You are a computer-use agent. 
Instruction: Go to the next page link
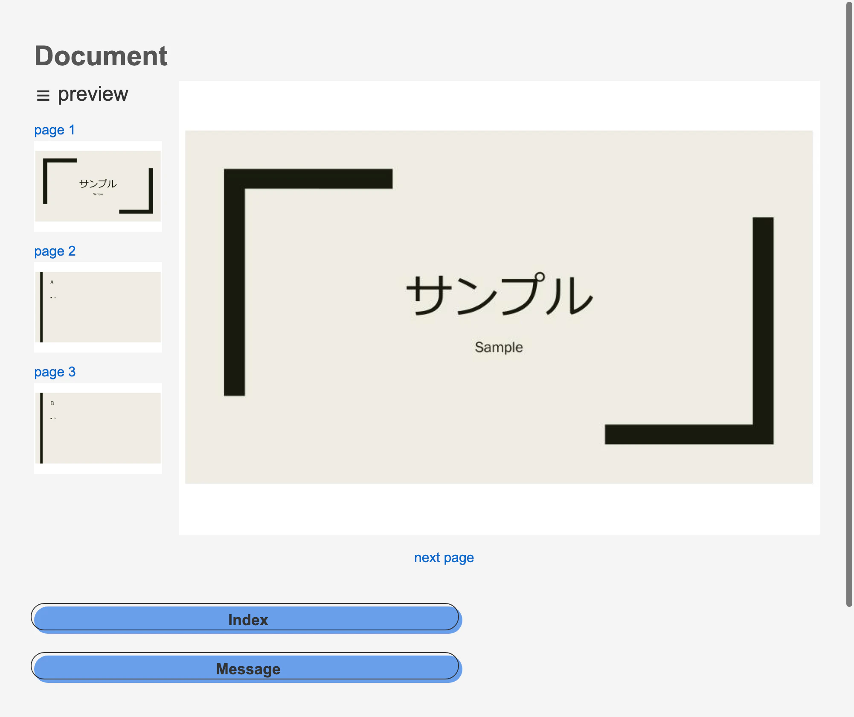444,557
